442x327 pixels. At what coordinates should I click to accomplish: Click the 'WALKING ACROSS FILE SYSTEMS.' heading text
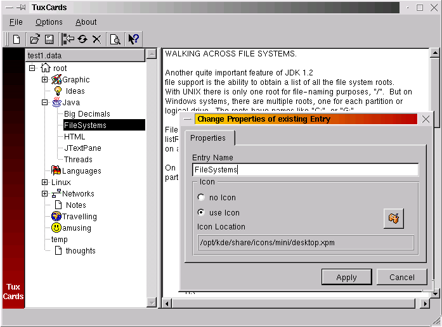point(231,53)
